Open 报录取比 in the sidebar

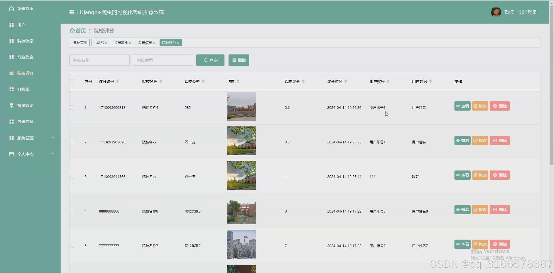[x=22, y=105]
